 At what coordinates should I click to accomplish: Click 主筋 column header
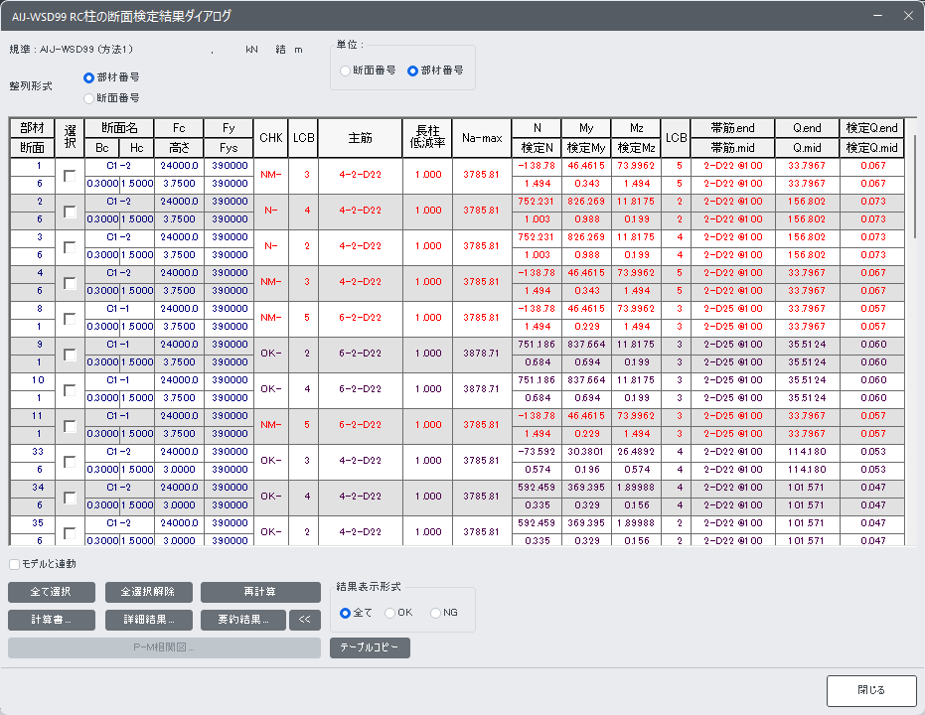coord(360,138)
